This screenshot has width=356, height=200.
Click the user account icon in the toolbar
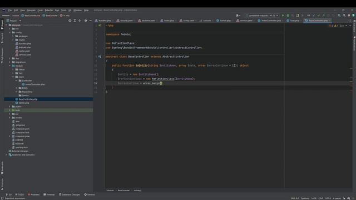point(238,16)
